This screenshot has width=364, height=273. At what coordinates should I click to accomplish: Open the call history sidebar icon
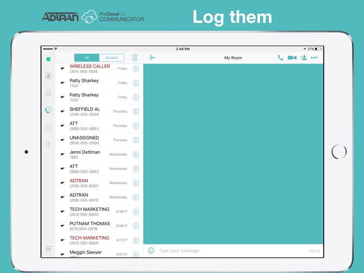tap(48, 110)
